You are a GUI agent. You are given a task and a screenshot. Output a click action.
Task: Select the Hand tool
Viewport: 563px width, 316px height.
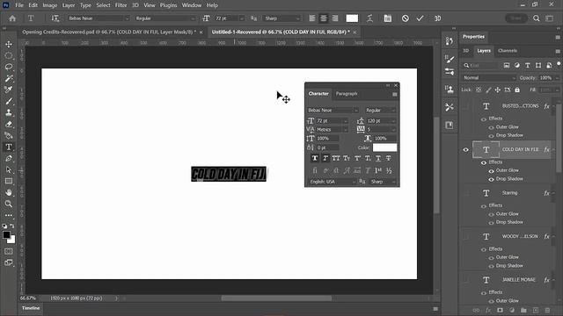point(9,193)
